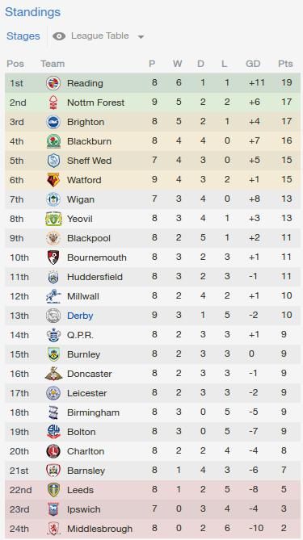
Task: Select the Bournemouth team badge
Action: coord(53,257)
